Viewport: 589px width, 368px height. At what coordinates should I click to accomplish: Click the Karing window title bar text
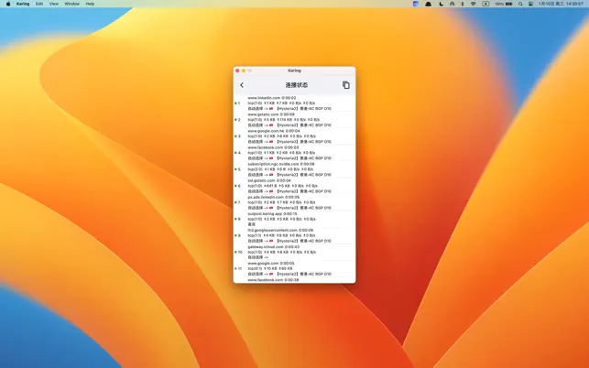[295, 70]
